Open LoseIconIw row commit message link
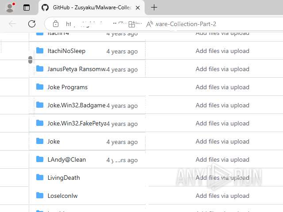The image size is (283, 212). tap(222, 196)
